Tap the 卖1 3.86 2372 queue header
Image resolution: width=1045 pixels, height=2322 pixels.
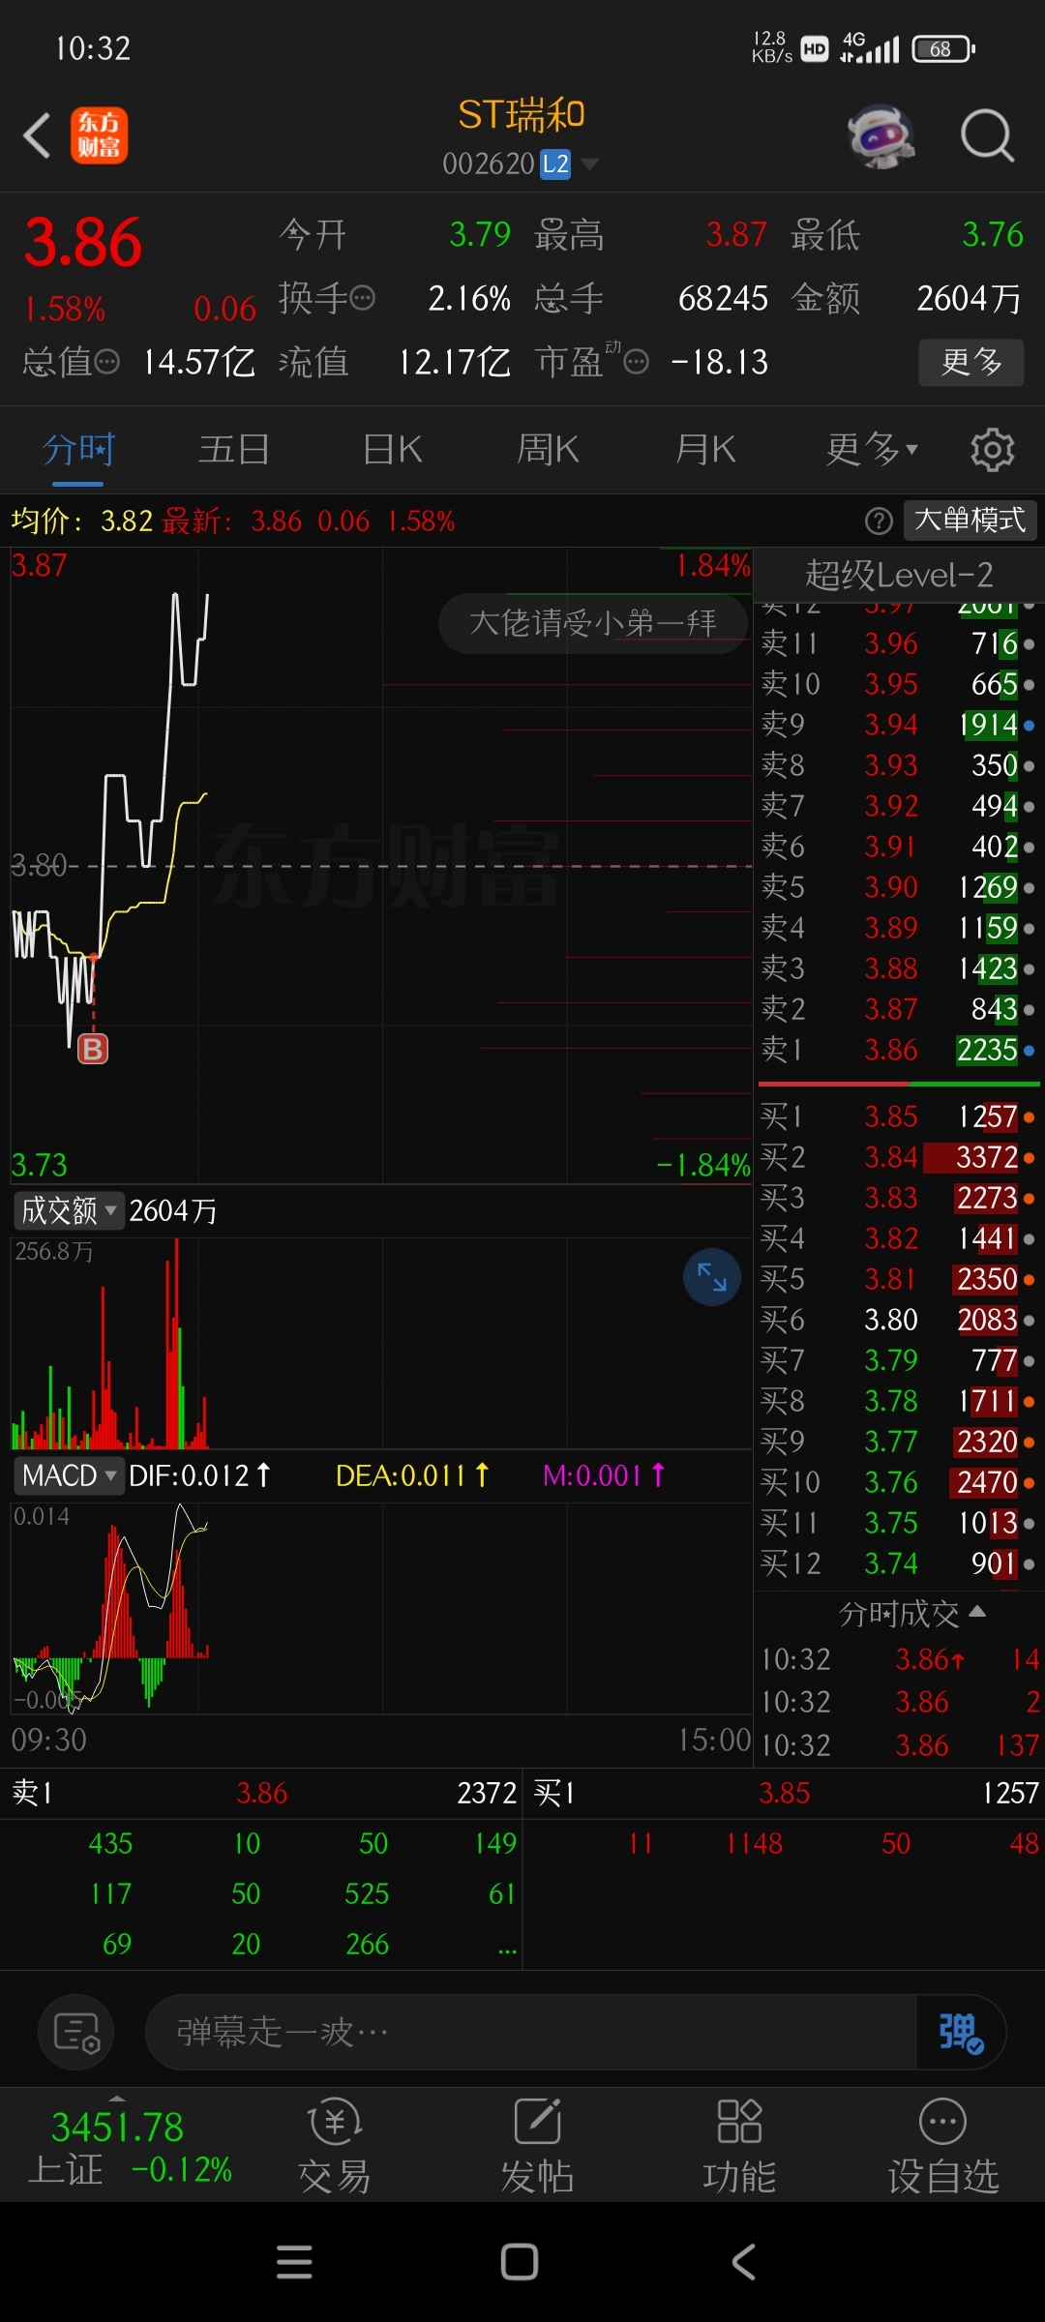(x=263, y=1793)
